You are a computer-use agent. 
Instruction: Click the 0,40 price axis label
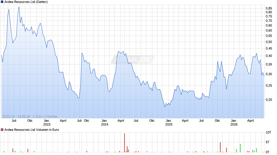coord(269,56)
